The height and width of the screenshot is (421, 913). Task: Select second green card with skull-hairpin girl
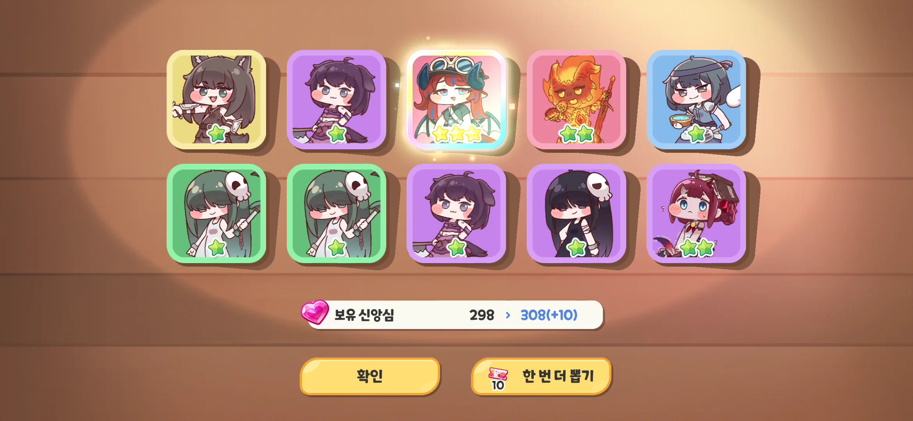pyautogui.click(x=336, y=213)
